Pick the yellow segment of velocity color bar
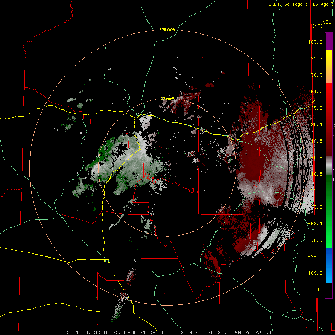Viewport: 335px width, 335px height. [329, 58]
